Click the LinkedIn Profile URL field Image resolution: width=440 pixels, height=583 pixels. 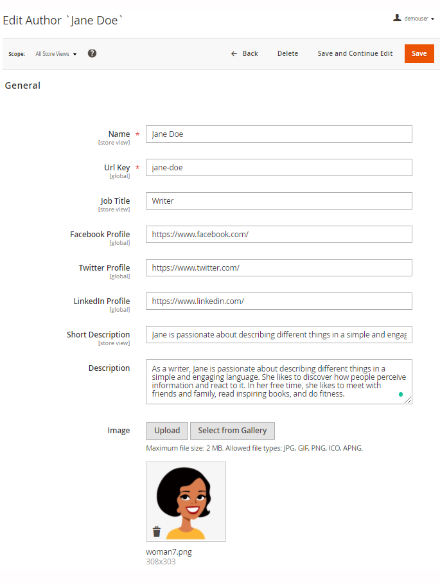279,301
